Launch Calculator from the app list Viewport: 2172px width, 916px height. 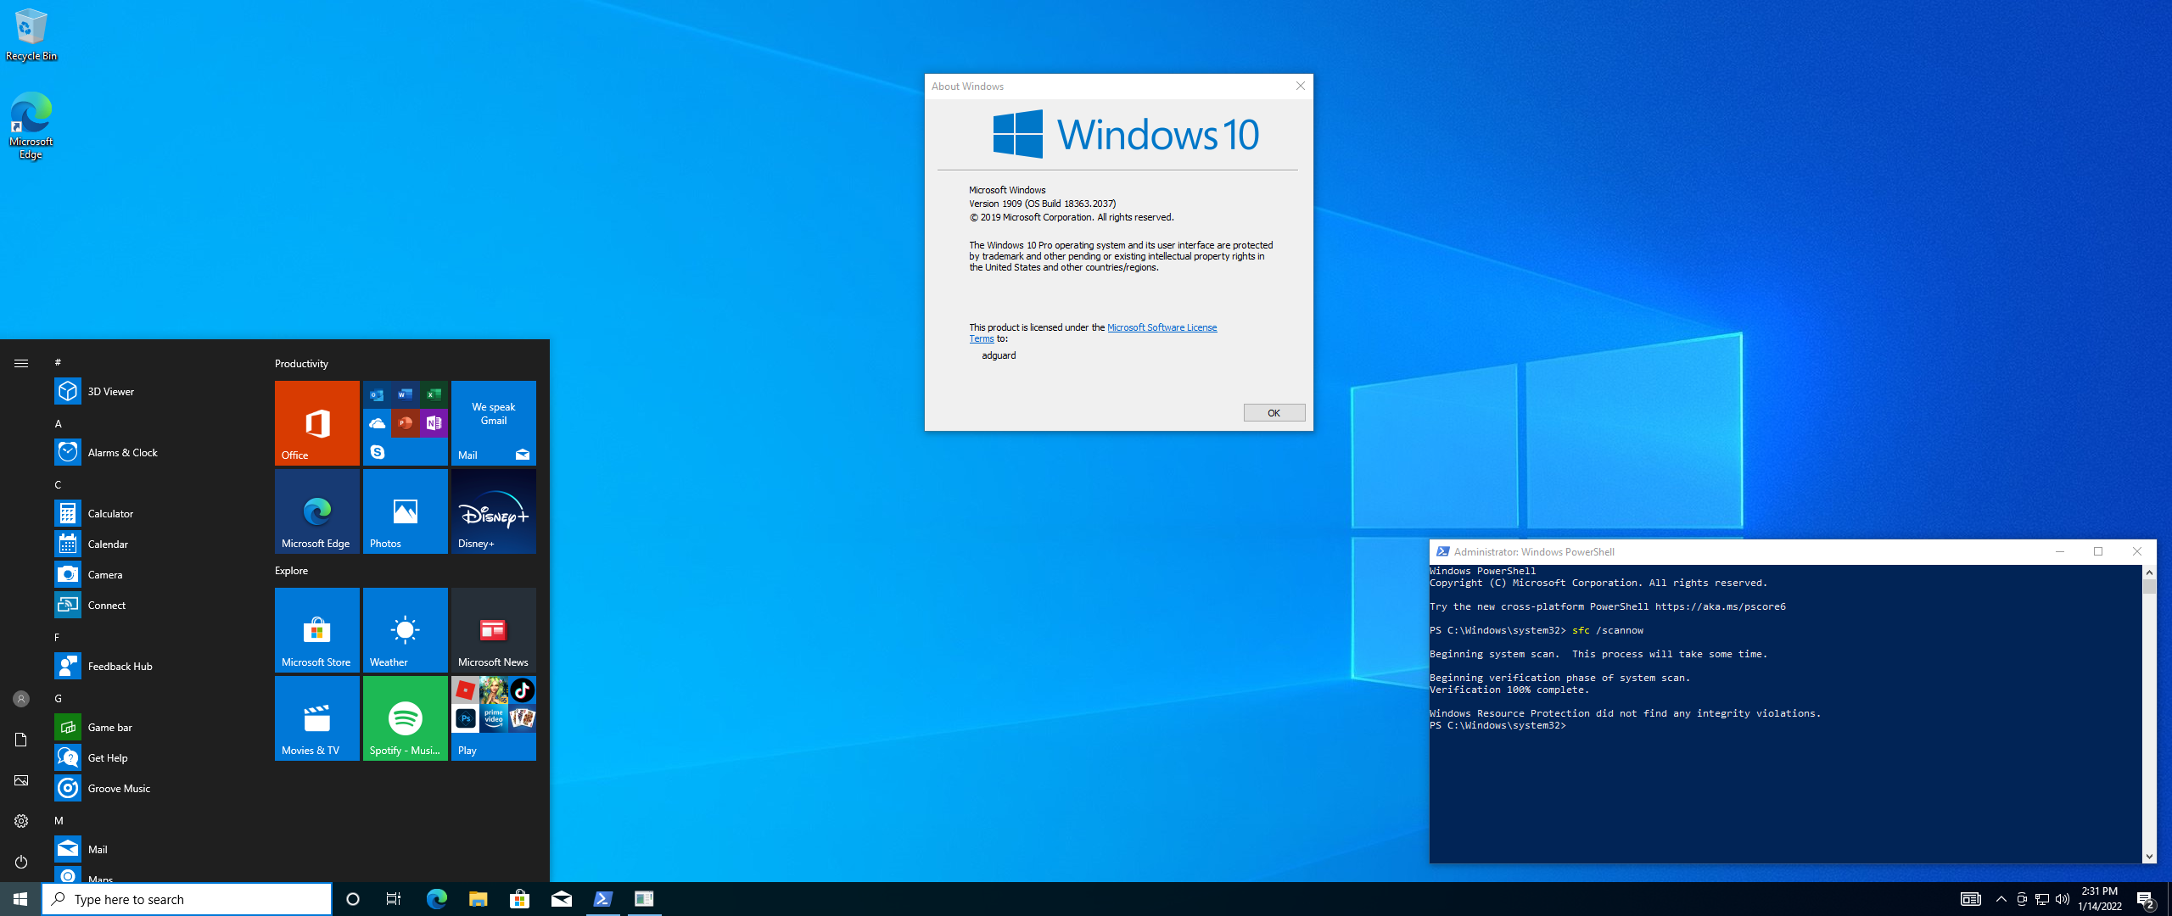tap(153, 513)
